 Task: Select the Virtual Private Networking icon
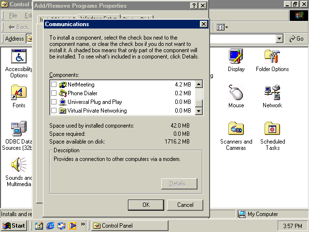[63, 111]
